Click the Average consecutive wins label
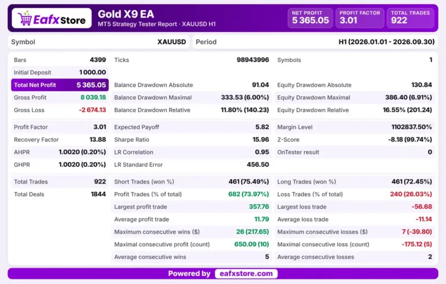This screenshot has width=446, height=284. point(150,257)
